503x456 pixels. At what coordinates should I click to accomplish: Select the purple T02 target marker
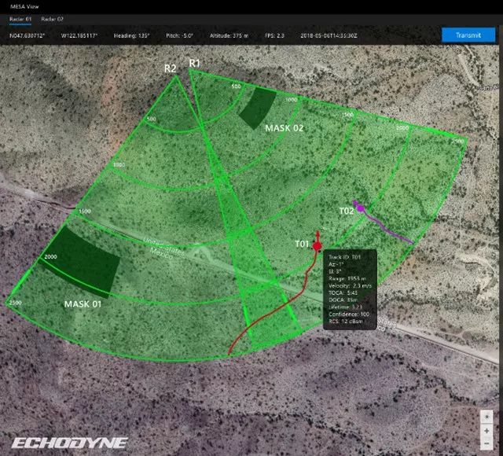pyautogui.click(x=361, y=208)
